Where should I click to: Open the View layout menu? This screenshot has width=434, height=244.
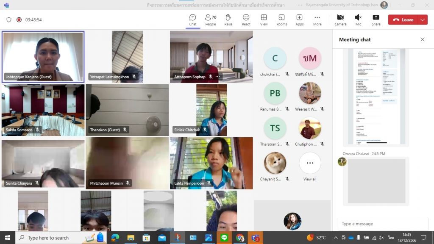(264, 19)
